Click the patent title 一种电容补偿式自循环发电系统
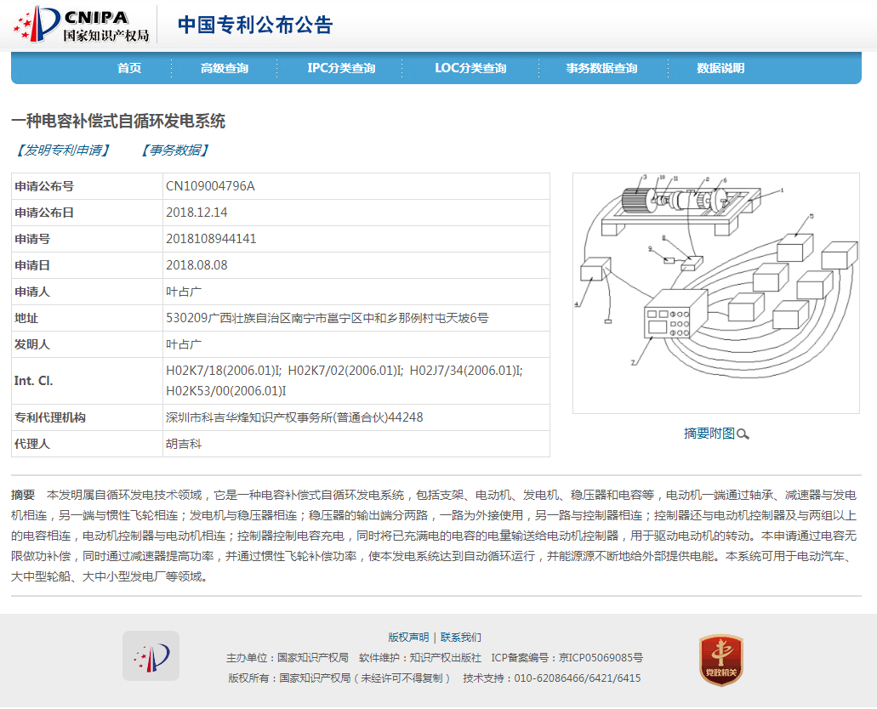 coord(117,121)
